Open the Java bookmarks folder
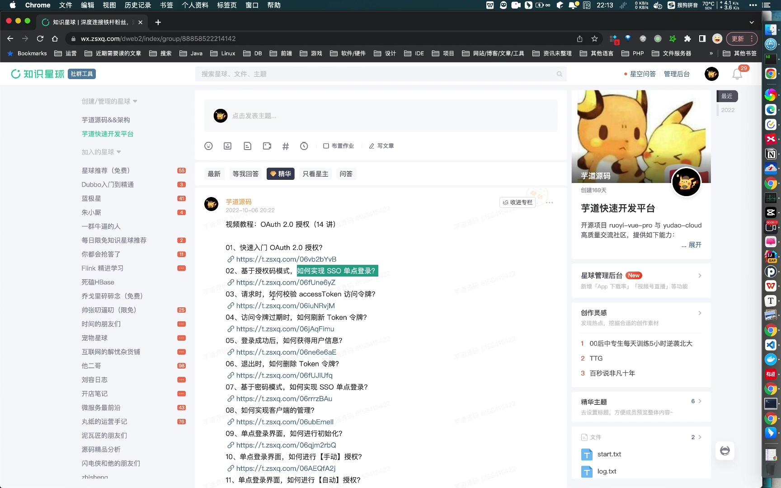Viewport: 781px width, 488px height. coord(191,53)
